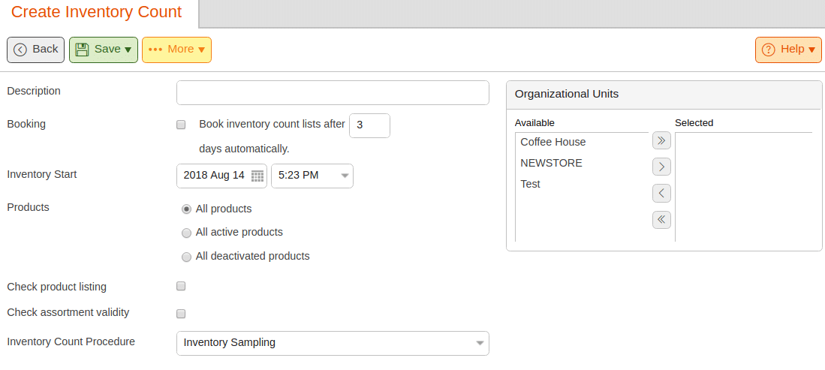The height and width of the screenshot is (370, 825).
Task: Select the All active products radio button
Action: (186, 233)
